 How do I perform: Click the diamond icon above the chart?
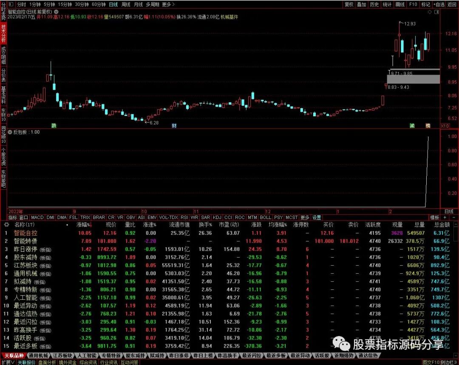[430, 12]
